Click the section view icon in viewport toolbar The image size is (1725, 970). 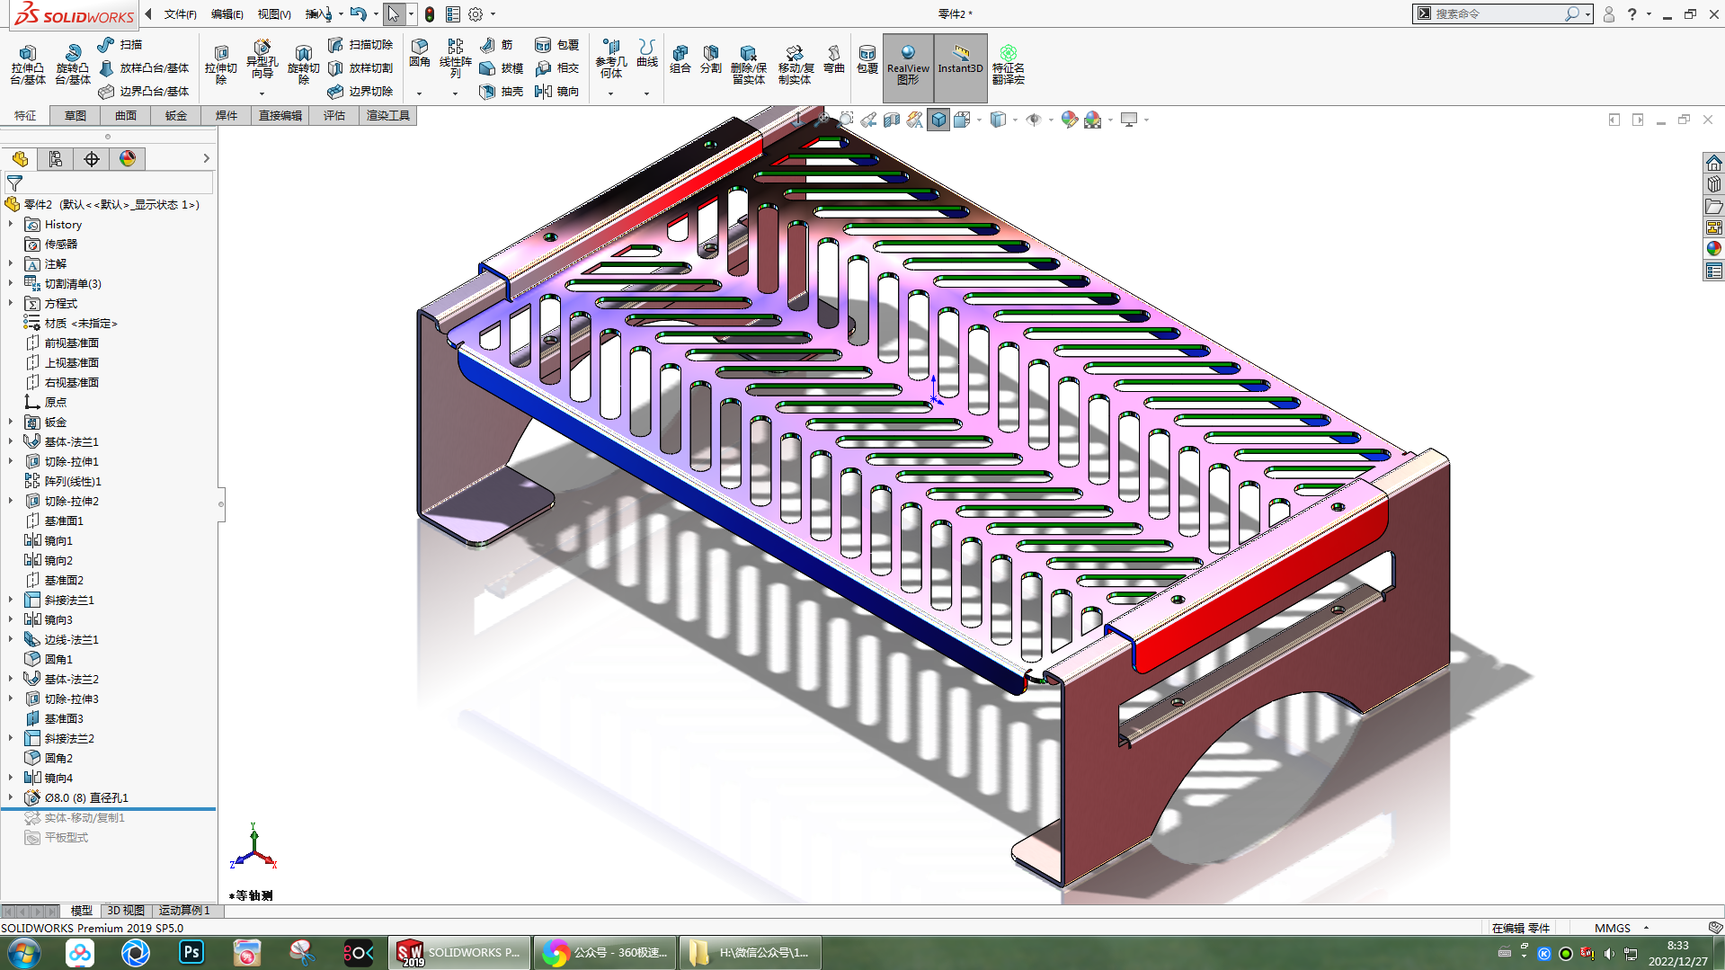(x=892, y=120)
